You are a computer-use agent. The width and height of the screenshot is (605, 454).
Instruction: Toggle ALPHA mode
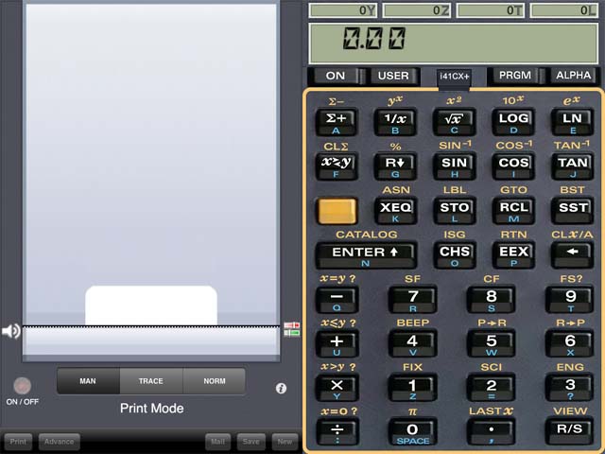(x=574, y=76)
